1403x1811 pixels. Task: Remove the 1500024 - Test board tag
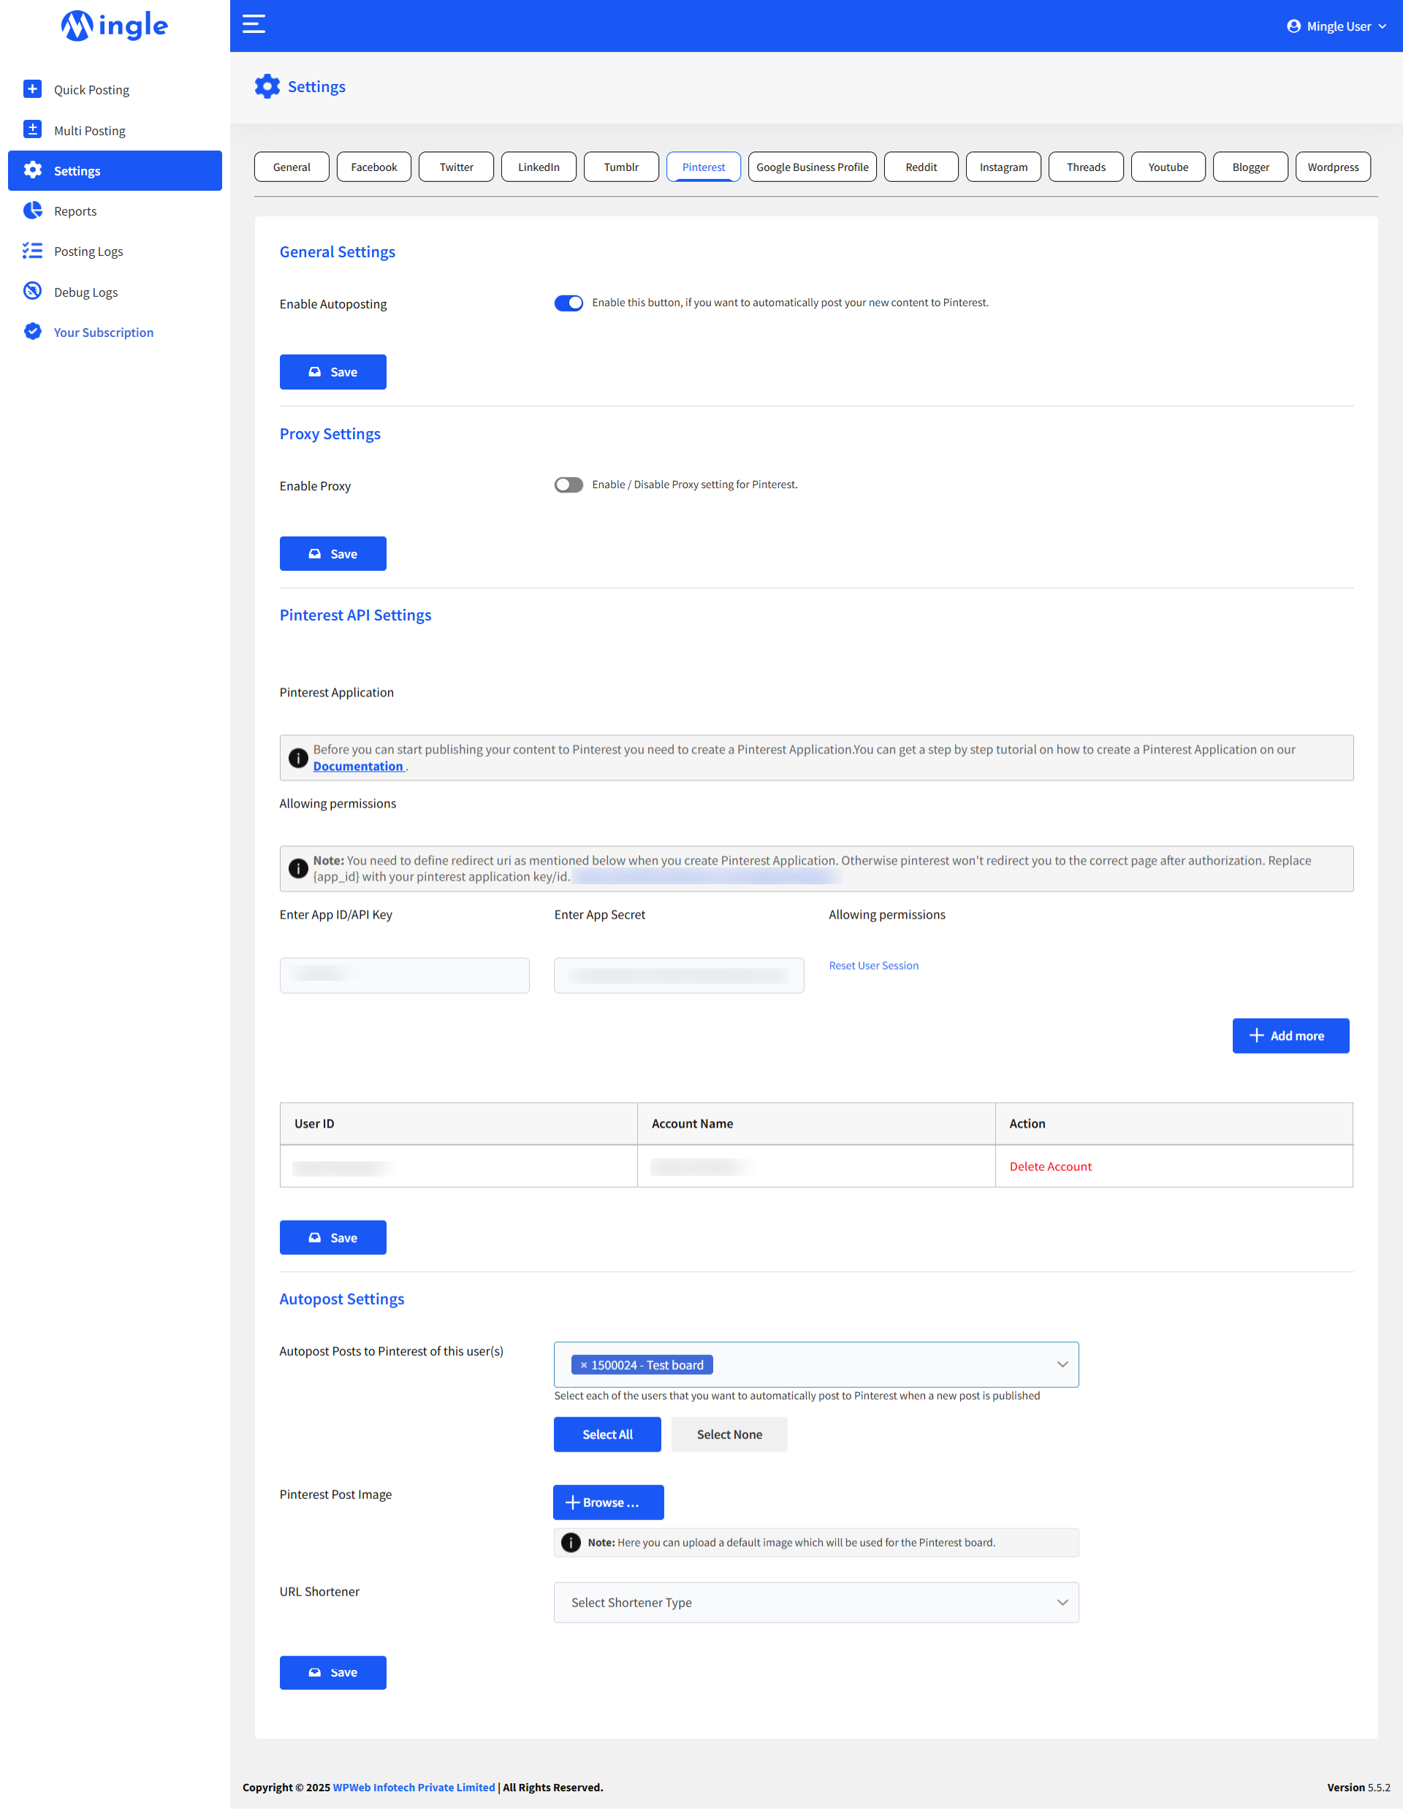[584, 1365]
